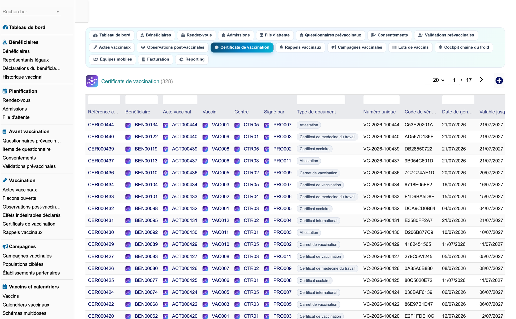Click the add new certificate plus icon
This screenshot has width=516, height=319.
coord(499,81)
